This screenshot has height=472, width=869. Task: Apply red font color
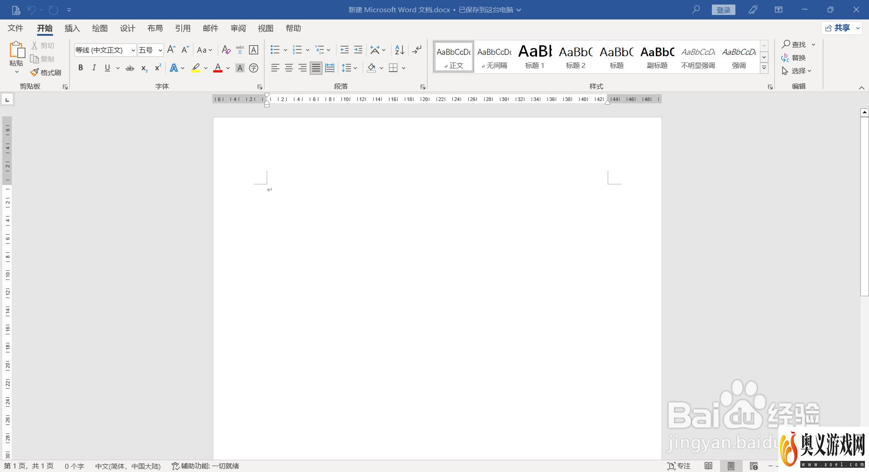point(218,68)
